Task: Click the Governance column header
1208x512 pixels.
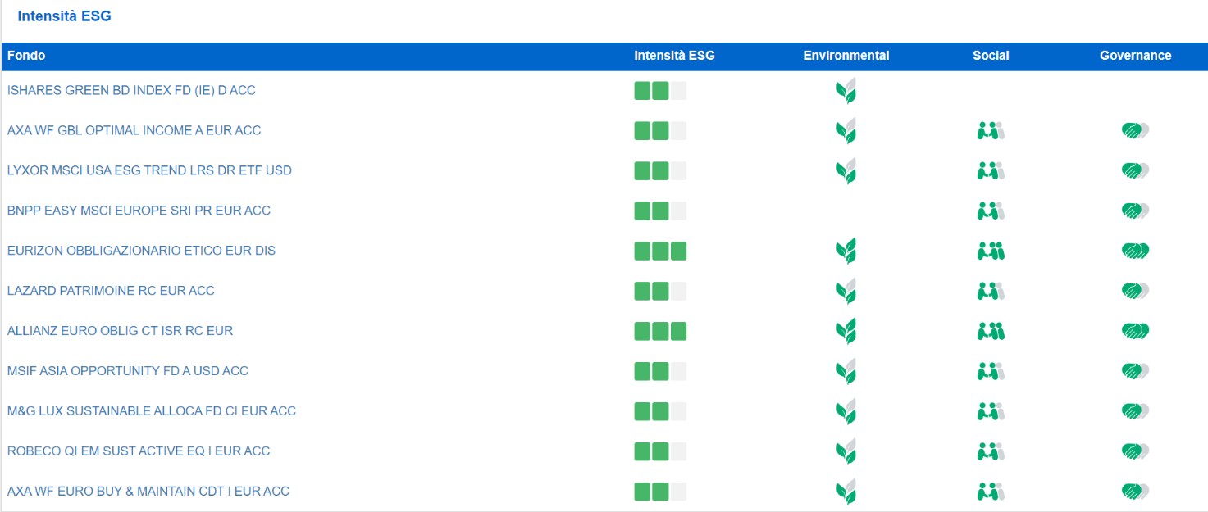Action: (1135, 56)
